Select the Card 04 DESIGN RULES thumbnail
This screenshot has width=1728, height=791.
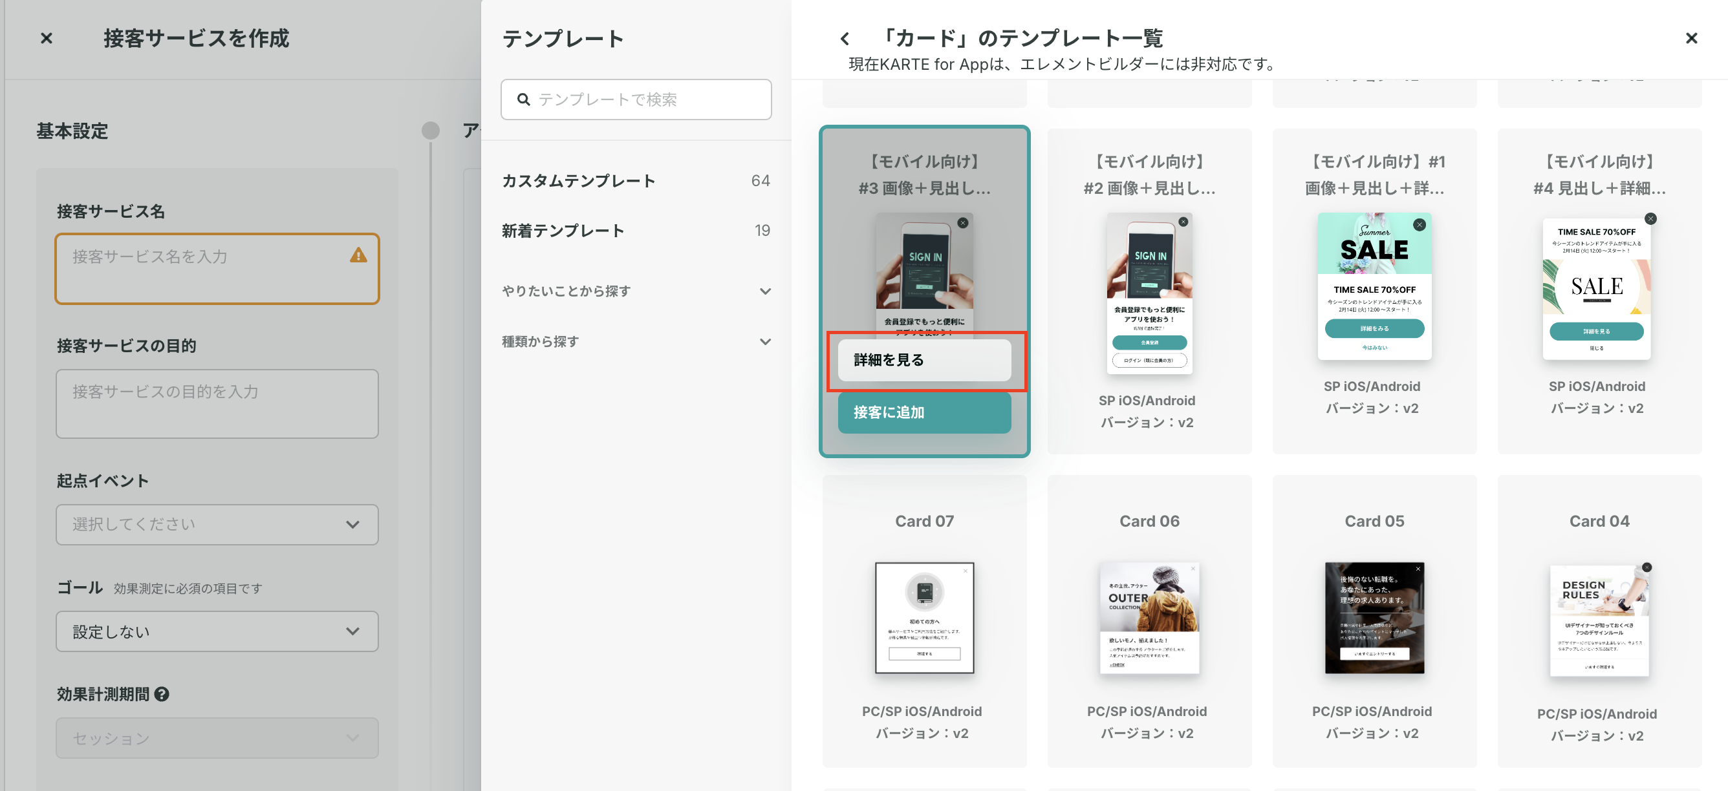[1599, 620]
